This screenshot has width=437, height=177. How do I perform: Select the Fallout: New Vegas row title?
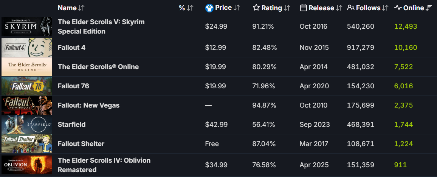point(88,105)
